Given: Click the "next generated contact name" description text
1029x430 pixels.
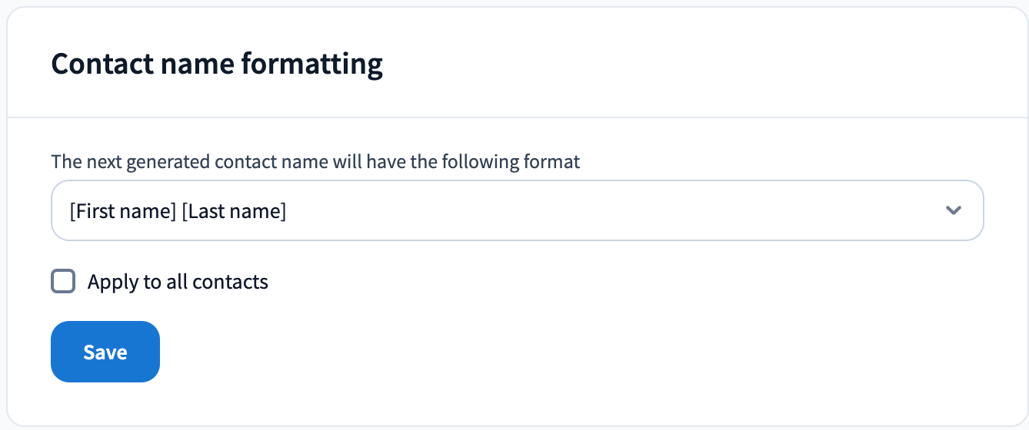Looking at the screenshot, I should point(315,162).
